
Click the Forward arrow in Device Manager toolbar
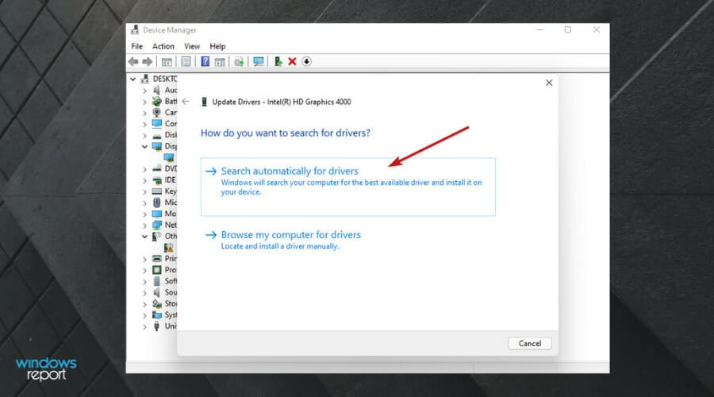pos(147,61)
